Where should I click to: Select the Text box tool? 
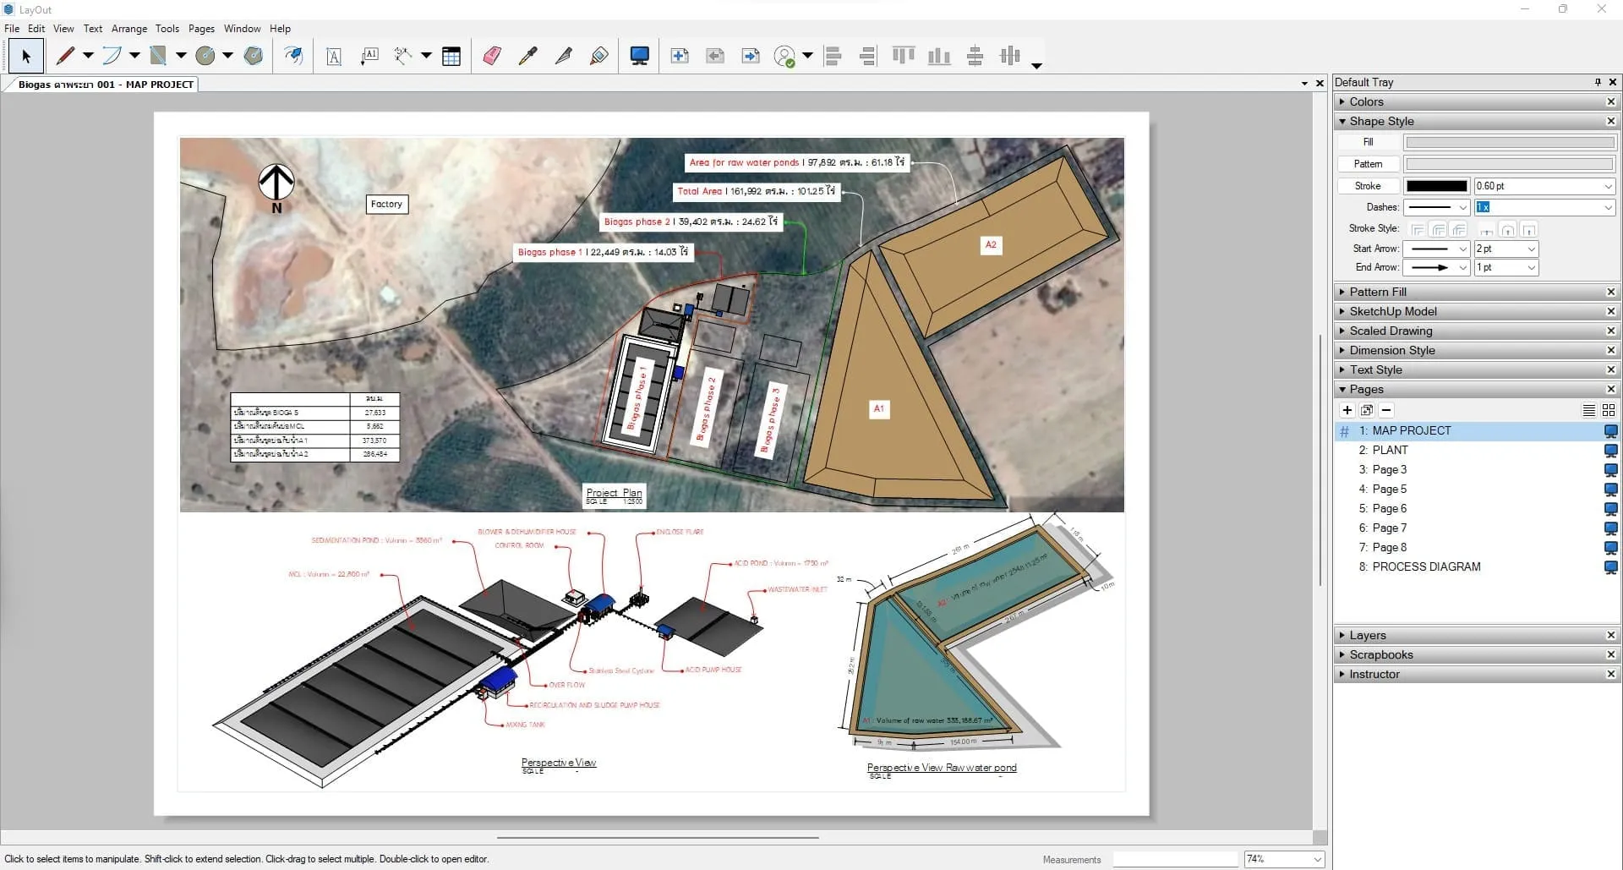(x=334, y=57)
